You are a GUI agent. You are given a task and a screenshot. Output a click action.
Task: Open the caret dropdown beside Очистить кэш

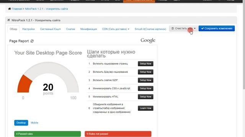(x=195, y=29)
